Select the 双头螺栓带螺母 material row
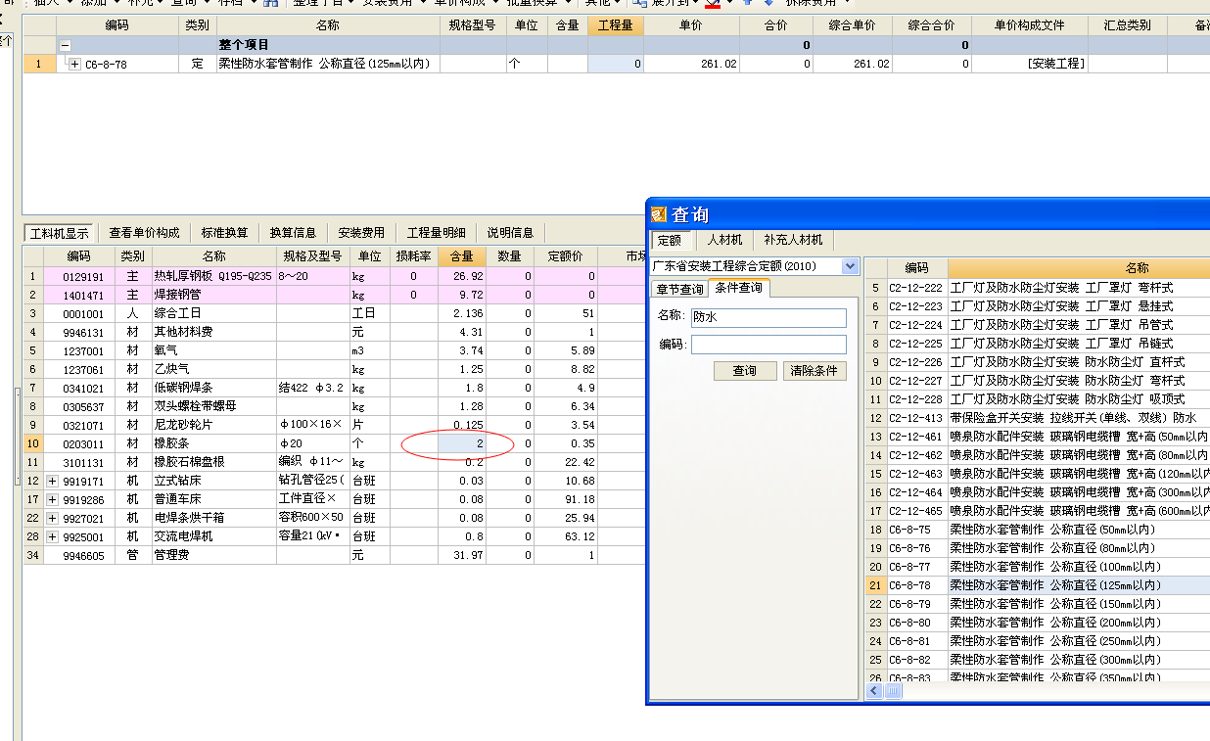This screenshot has width=1210, height=741. pos(333,406)
